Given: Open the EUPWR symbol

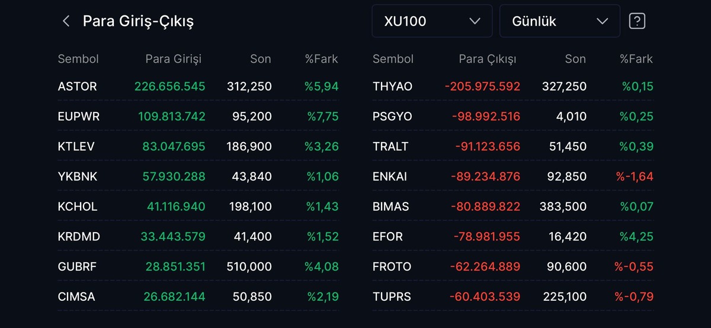Looking at the screenshot, I should (79, 117).
